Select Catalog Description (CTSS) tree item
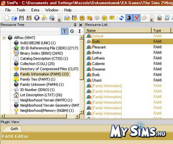173x144 pixels. pyautogui.click(x=44, y=58)
